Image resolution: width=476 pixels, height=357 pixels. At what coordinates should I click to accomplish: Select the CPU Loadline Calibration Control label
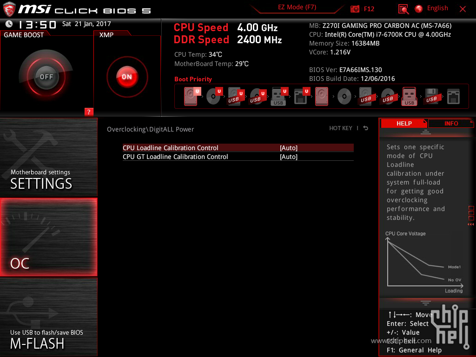pos(170,148)
